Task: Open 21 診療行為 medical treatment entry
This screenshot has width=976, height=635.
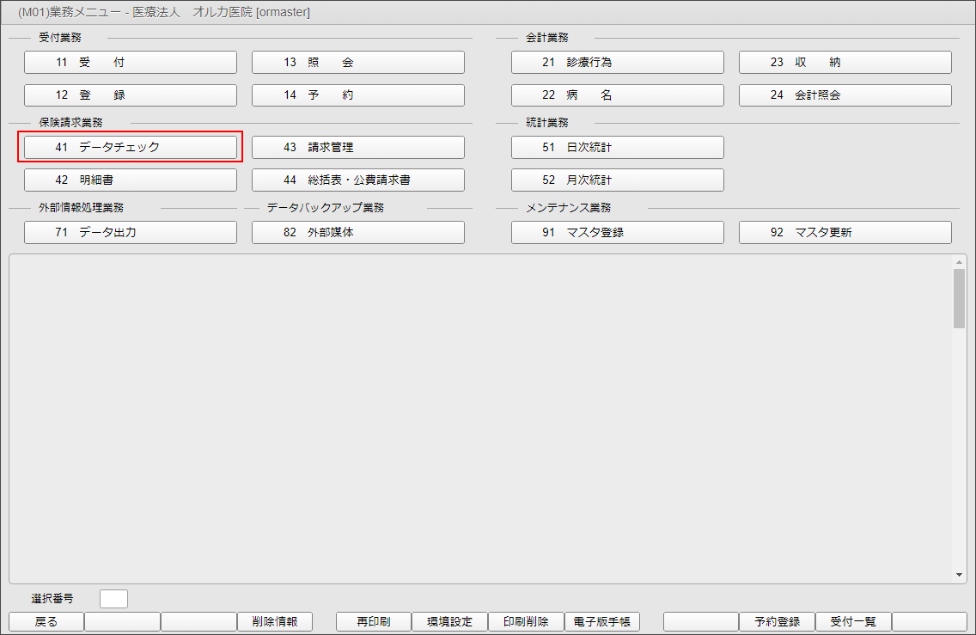Action: point(617,63)
